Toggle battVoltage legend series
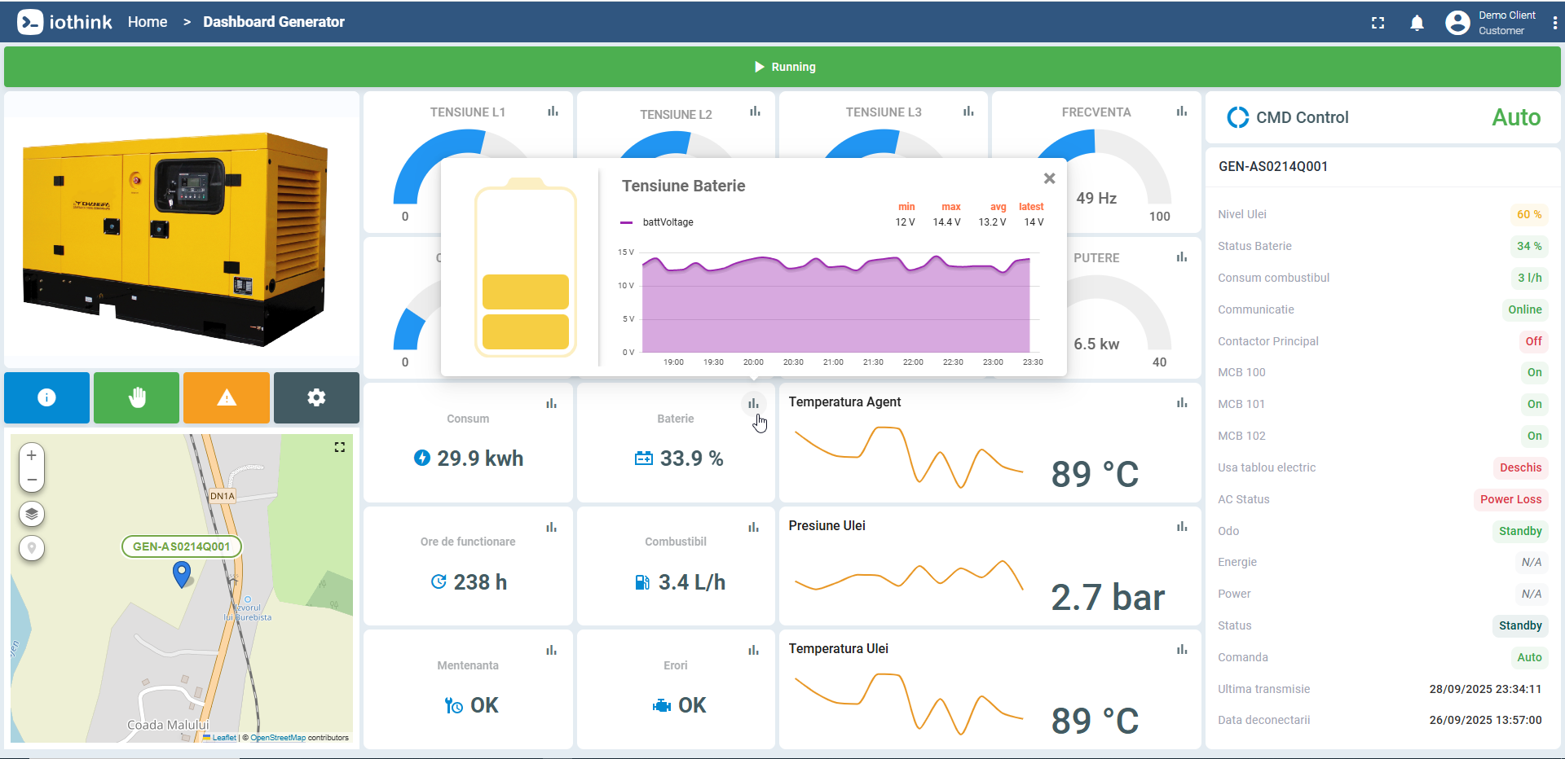 pyautogui.click(x=657, y=222)
